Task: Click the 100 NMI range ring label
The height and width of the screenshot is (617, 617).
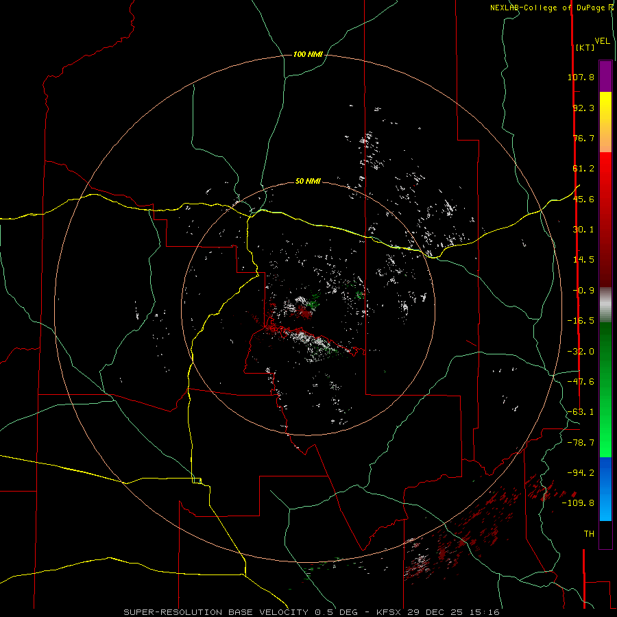Action: [x=308, y=54]
